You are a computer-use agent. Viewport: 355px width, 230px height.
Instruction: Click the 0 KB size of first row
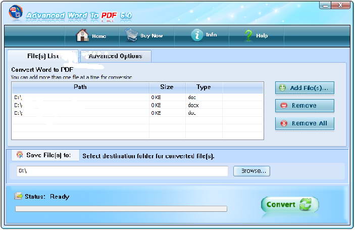click(156, 98)
